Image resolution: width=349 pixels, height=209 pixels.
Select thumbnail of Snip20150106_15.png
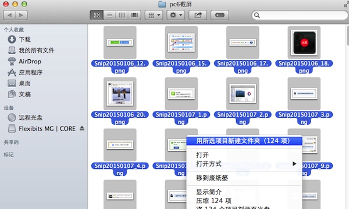point(181,42)
